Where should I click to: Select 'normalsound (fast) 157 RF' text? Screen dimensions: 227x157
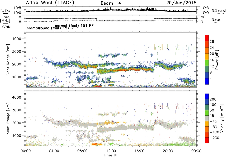pyautogui.click(x=51, y=28)
